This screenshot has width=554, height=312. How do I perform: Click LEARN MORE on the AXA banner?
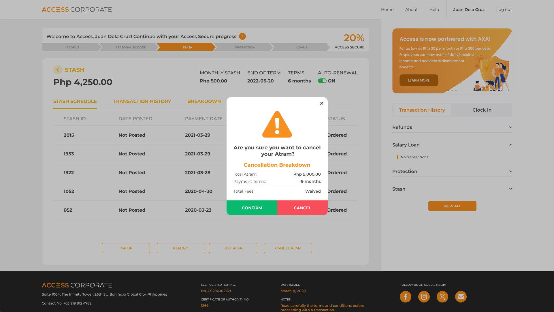point(419,80)
